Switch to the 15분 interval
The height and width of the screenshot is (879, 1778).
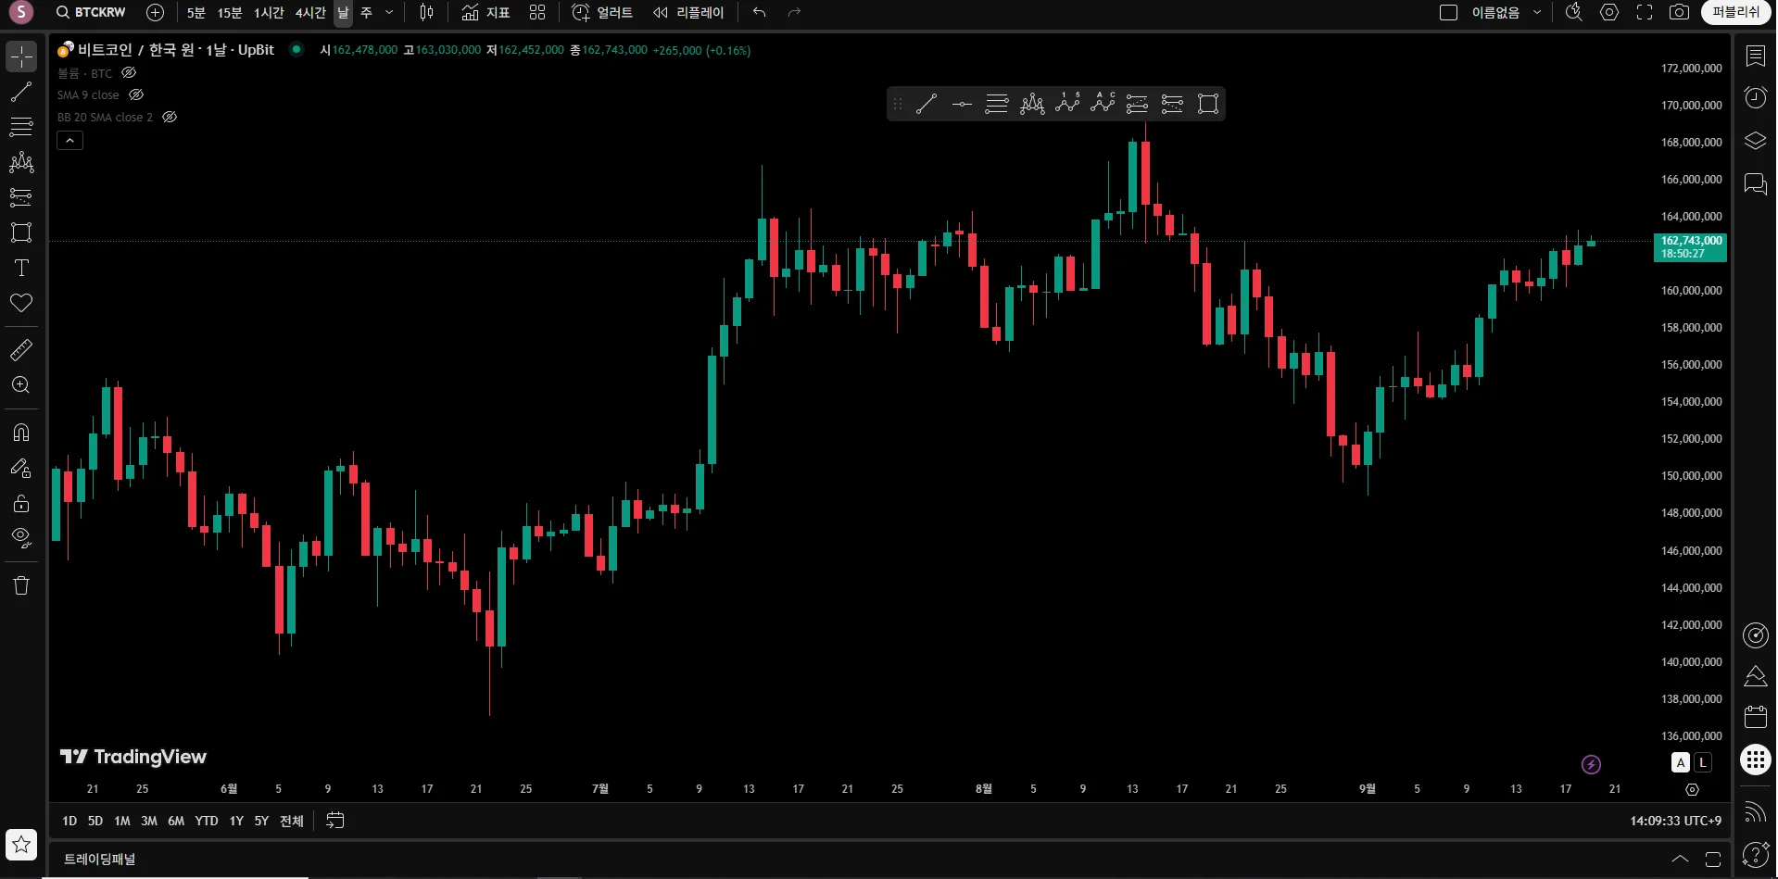click(x=230, y=13)
